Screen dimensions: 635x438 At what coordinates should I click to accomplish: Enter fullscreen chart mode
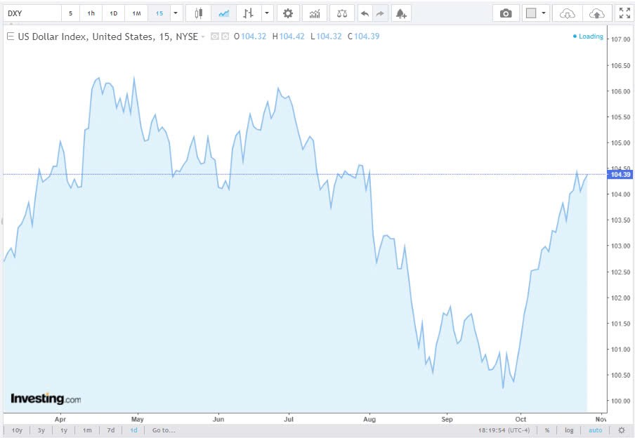(624, 13)
